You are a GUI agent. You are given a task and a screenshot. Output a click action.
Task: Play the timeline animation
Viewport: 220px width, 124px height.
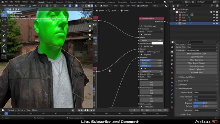coord(88,110)
